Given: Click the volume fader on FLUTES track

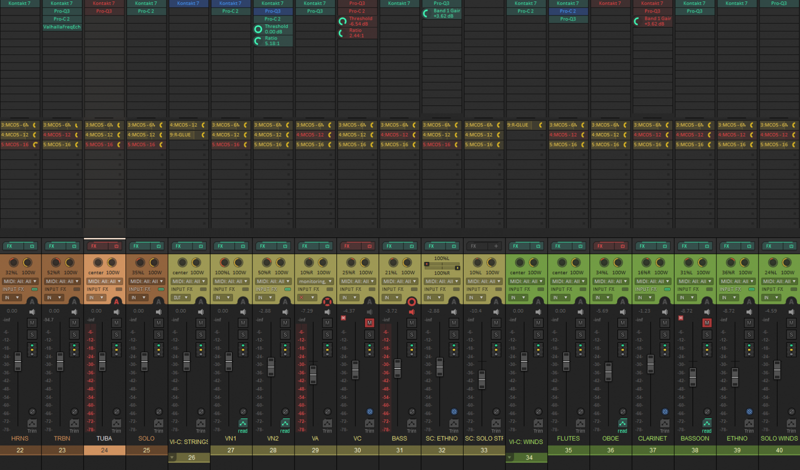Looking at the screenshot, I should [x=566, y=361].
